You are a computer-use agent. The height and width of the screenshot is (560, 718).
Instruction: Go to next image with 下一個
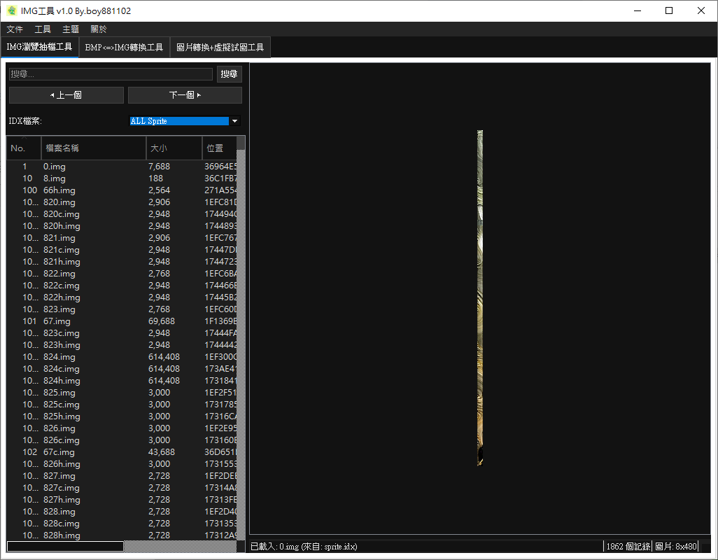(185, 95)
